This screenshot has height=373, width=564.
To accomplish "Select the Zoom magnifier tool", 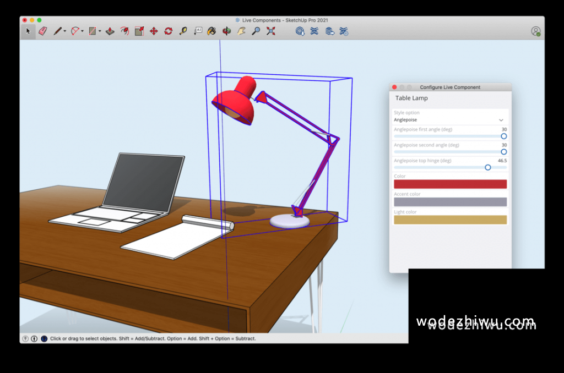I will click(255, 31).
